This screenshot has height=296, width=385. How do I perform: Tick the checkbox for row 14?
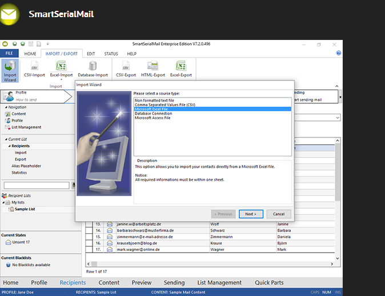point(89,230)
